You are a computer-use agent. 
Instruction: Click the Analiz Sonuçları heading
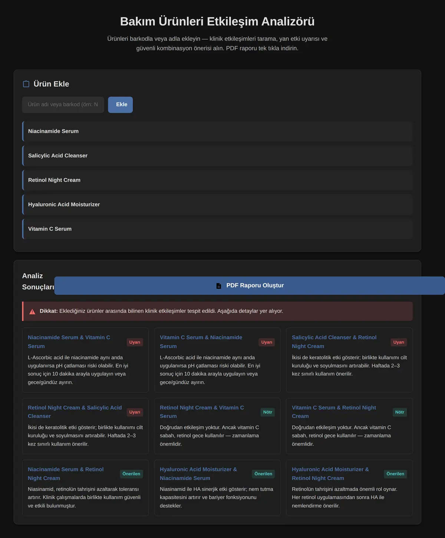(x=38, y=281)
